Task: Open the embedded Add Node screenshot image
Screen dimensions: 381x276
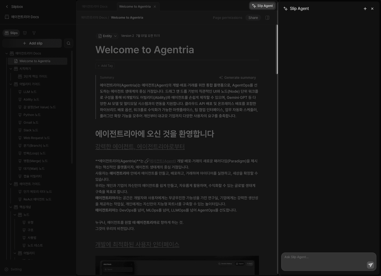Action: coord(177,265)
